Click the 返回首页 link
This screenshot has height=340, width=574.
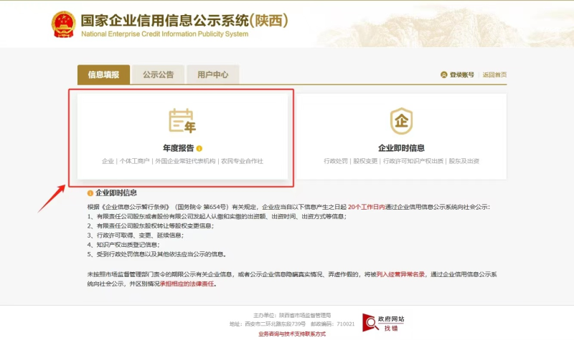tap(494, 74)
